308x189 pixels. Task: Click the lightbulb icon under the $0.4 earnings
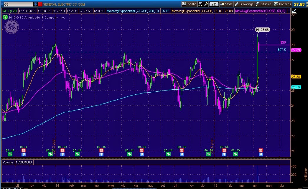click(x=24, y=154)
